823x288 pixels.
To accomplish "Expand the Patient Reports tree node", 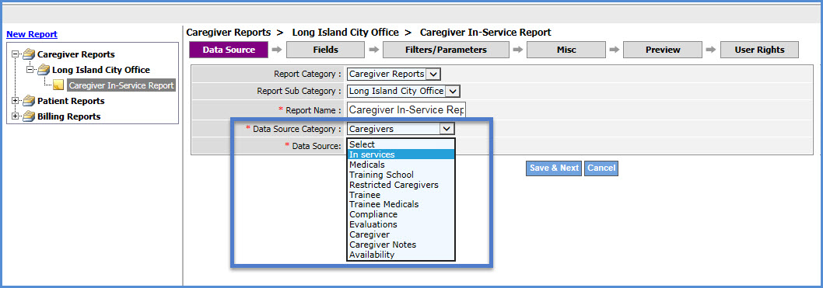I will point(15,101).
